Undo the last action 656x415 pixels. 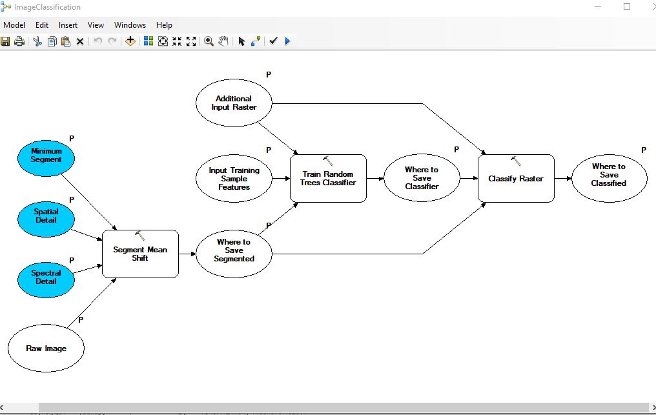(x=98, y=41)
